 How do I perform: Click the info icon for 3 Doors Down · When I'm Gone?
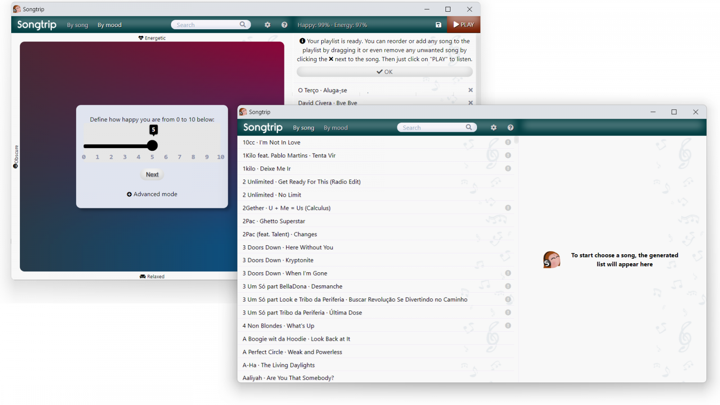coord(508,273)
